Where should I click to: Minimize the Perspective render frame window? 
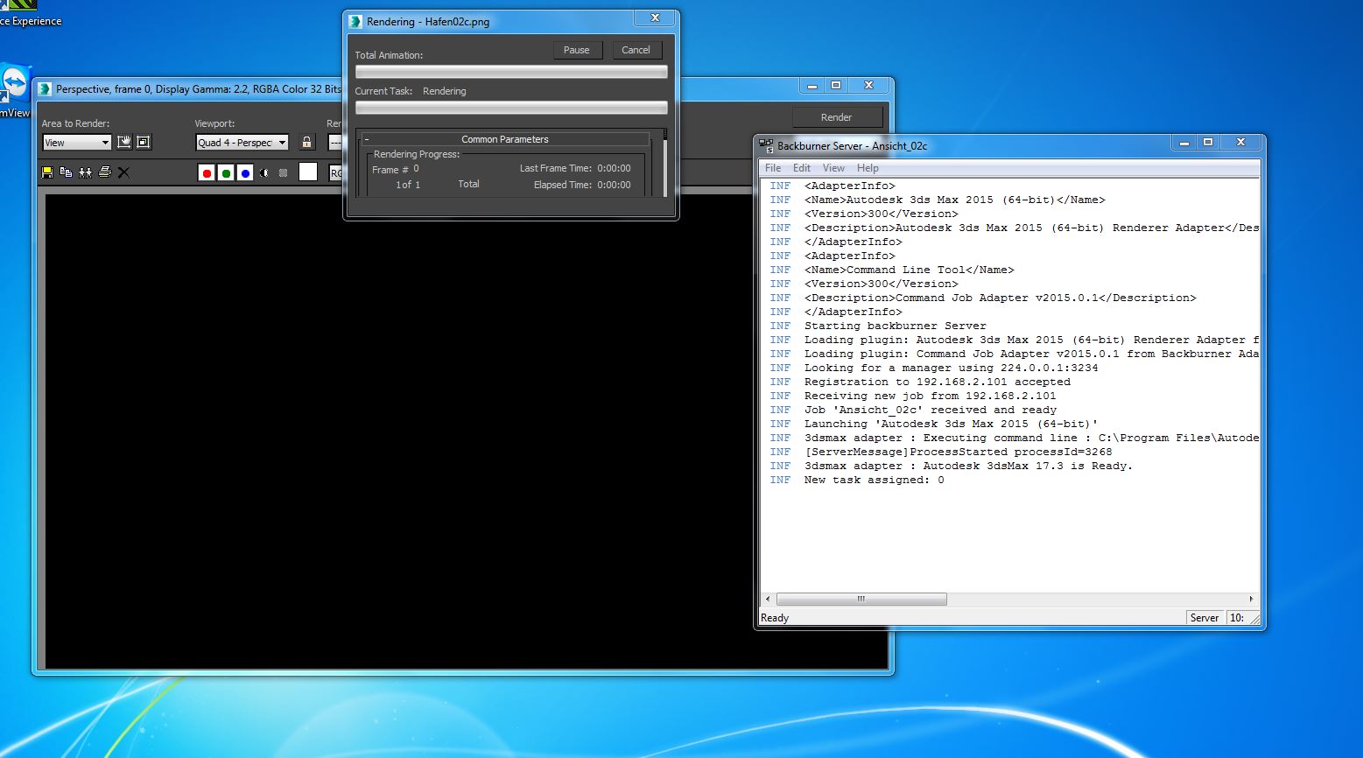point(812,85)
